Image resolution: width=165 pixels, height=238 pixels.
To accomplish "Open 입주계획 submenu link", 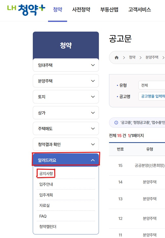I will point(46,195).
